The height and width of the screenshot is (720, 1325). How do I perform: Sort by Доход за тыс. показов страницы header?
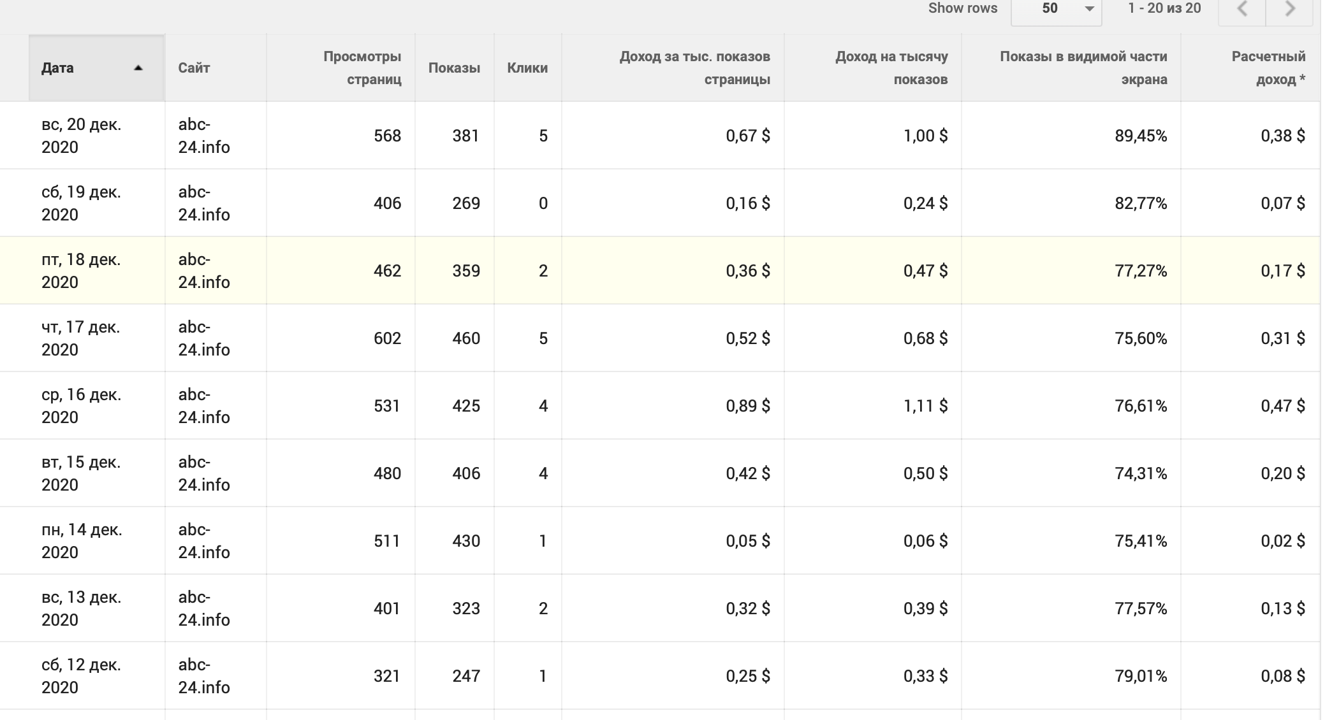point(673,68)
